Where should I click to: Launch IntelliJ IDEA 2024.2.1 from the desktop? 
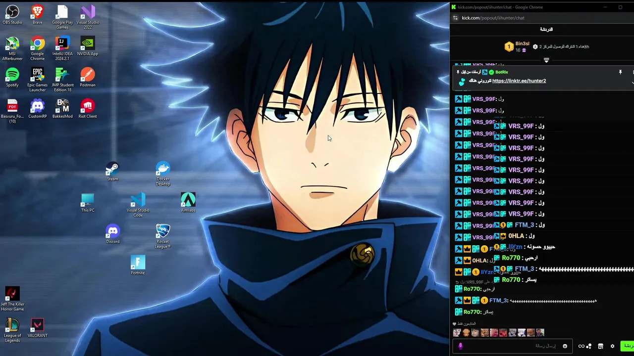point(62,48)
